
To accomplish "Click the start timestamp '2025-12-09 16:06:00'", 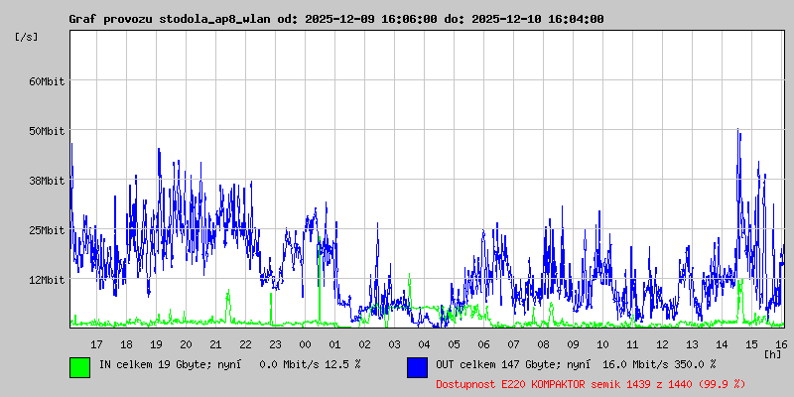I will click(x=371, y=19).
